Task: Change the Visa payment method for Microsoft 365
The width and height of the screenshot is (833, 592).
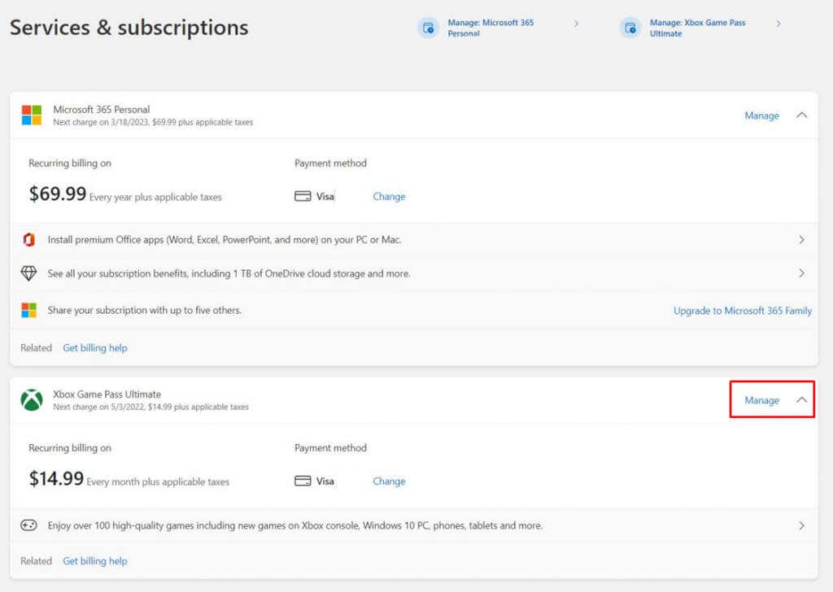Action: point(389,197)
